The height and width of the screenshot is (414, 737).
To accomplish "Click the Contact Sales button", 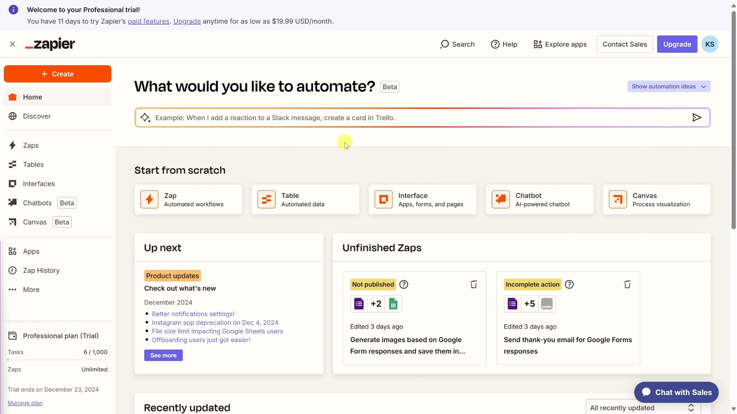I will (624, 44).
